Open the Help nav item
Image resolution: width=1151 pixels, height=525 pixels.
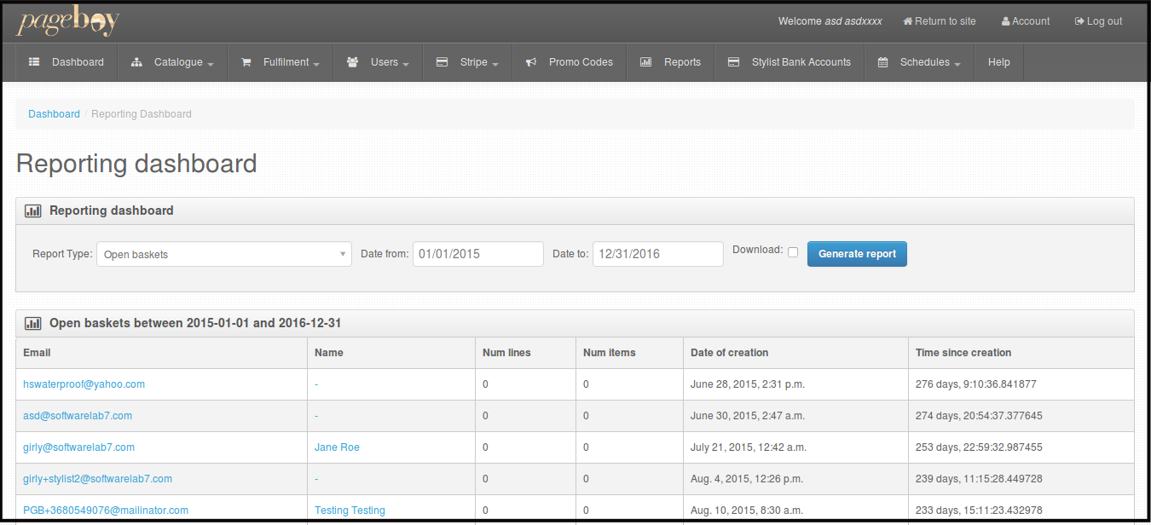(x=999, y=62)
